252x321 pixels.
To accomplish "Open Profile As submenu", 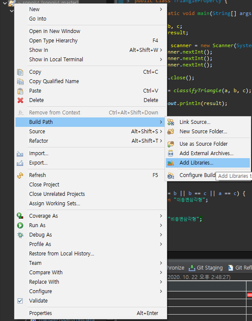I will click(x=91, y=244).
